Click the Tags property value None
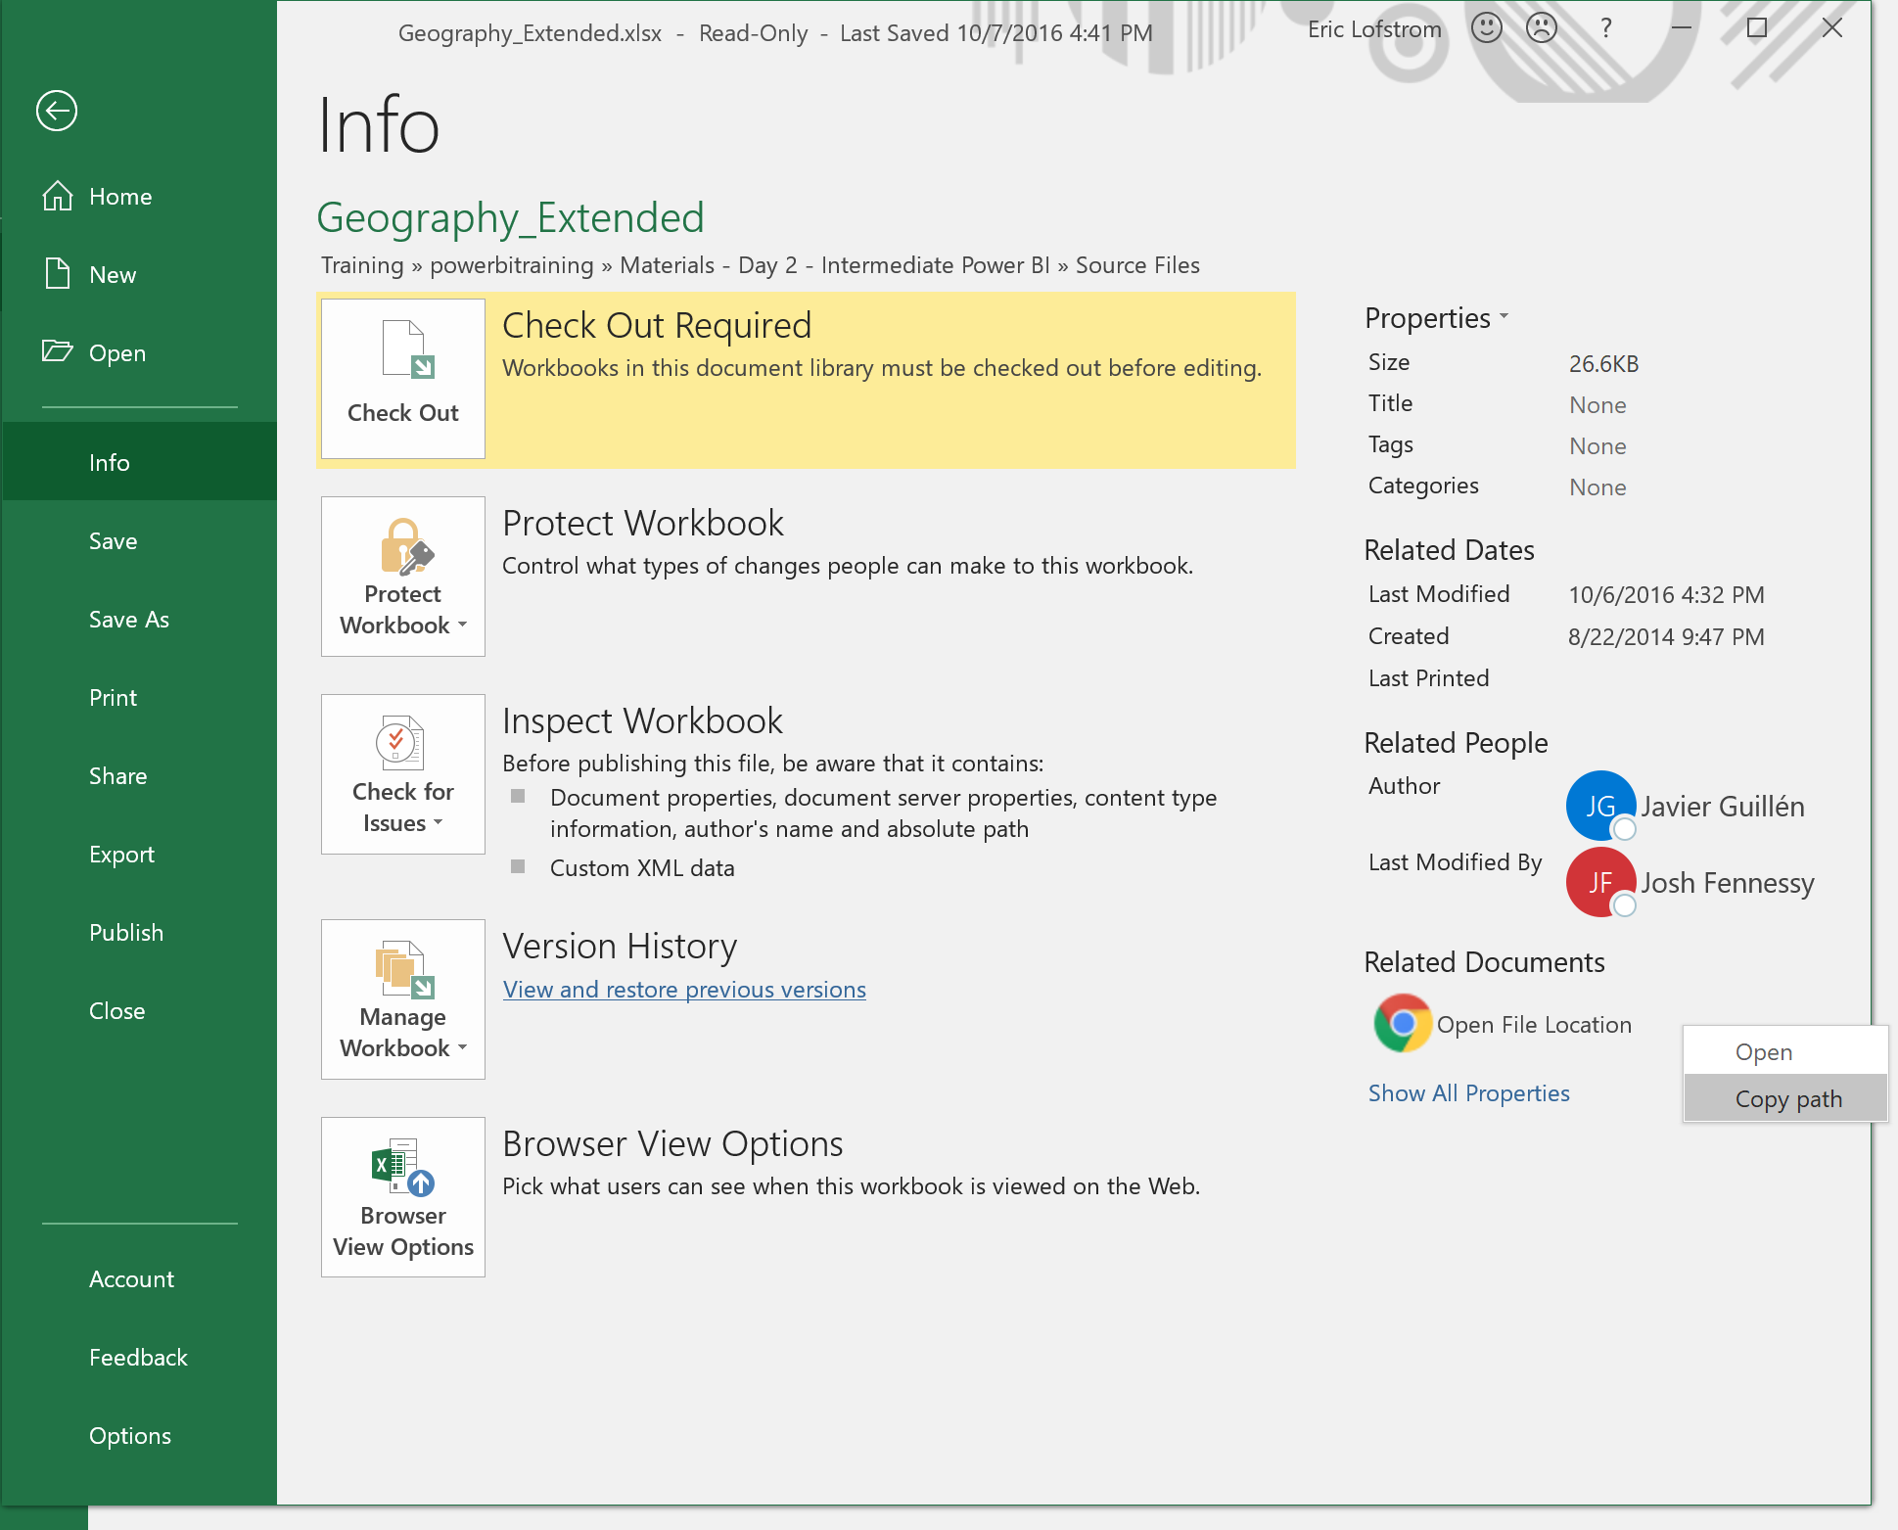The height and width of the screenshot is (1530, 1898). click(1597, 445)
